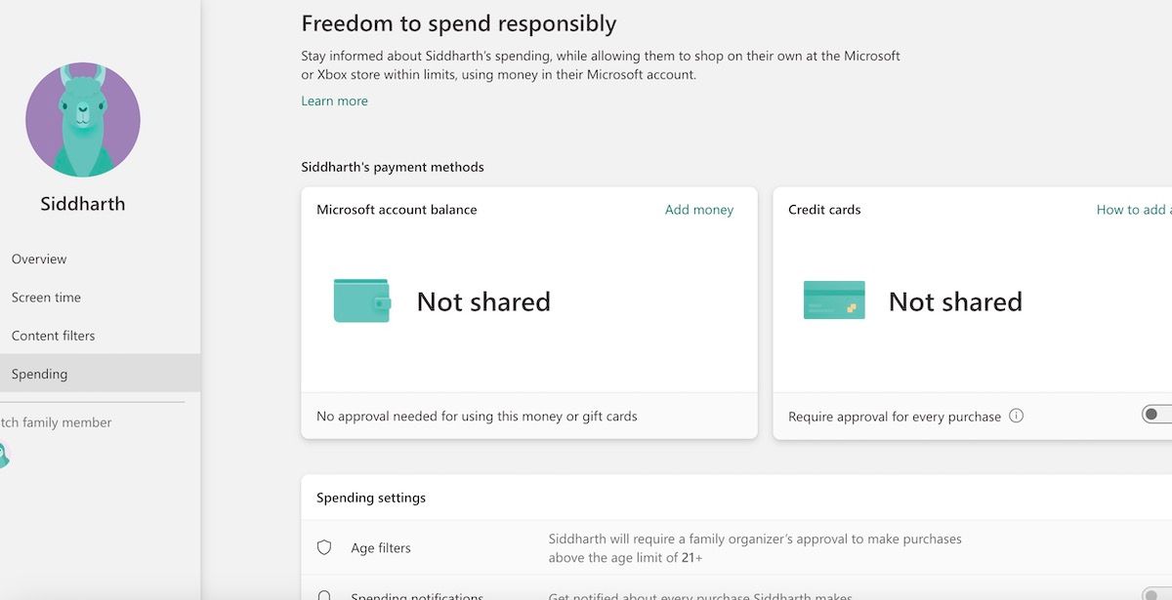This screenshot has width=1172, height=600.
Task: Go to Screen time in the sidebar
Action: click(46, 298)
